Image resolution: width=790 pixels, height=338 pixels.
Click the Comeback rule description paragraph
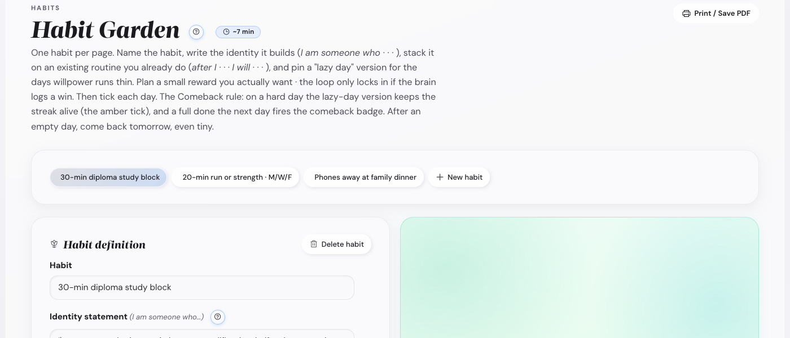pos(234,90)
